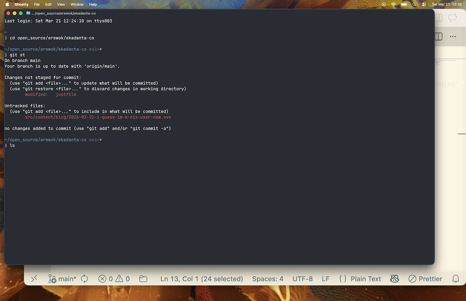Image resolution: width=466 pixels, height=301 pixels.
Task: Toggle the panel layout icon at the status bar's left
Action: pyautogui.click(x=34, y=279)
